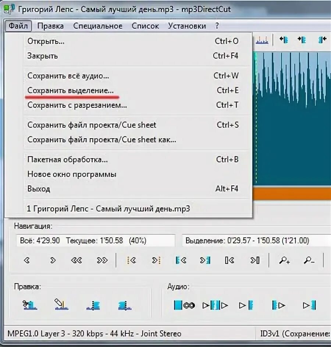The image size is (331, 347).
Task: Jump back with the double left chevrons
Action: [76, 260]
